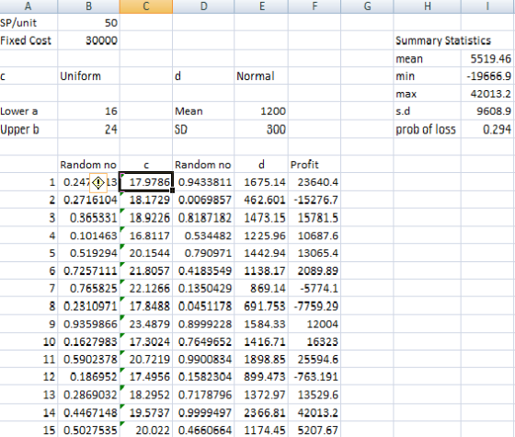Select random number 0.519294

click(88, 253)
